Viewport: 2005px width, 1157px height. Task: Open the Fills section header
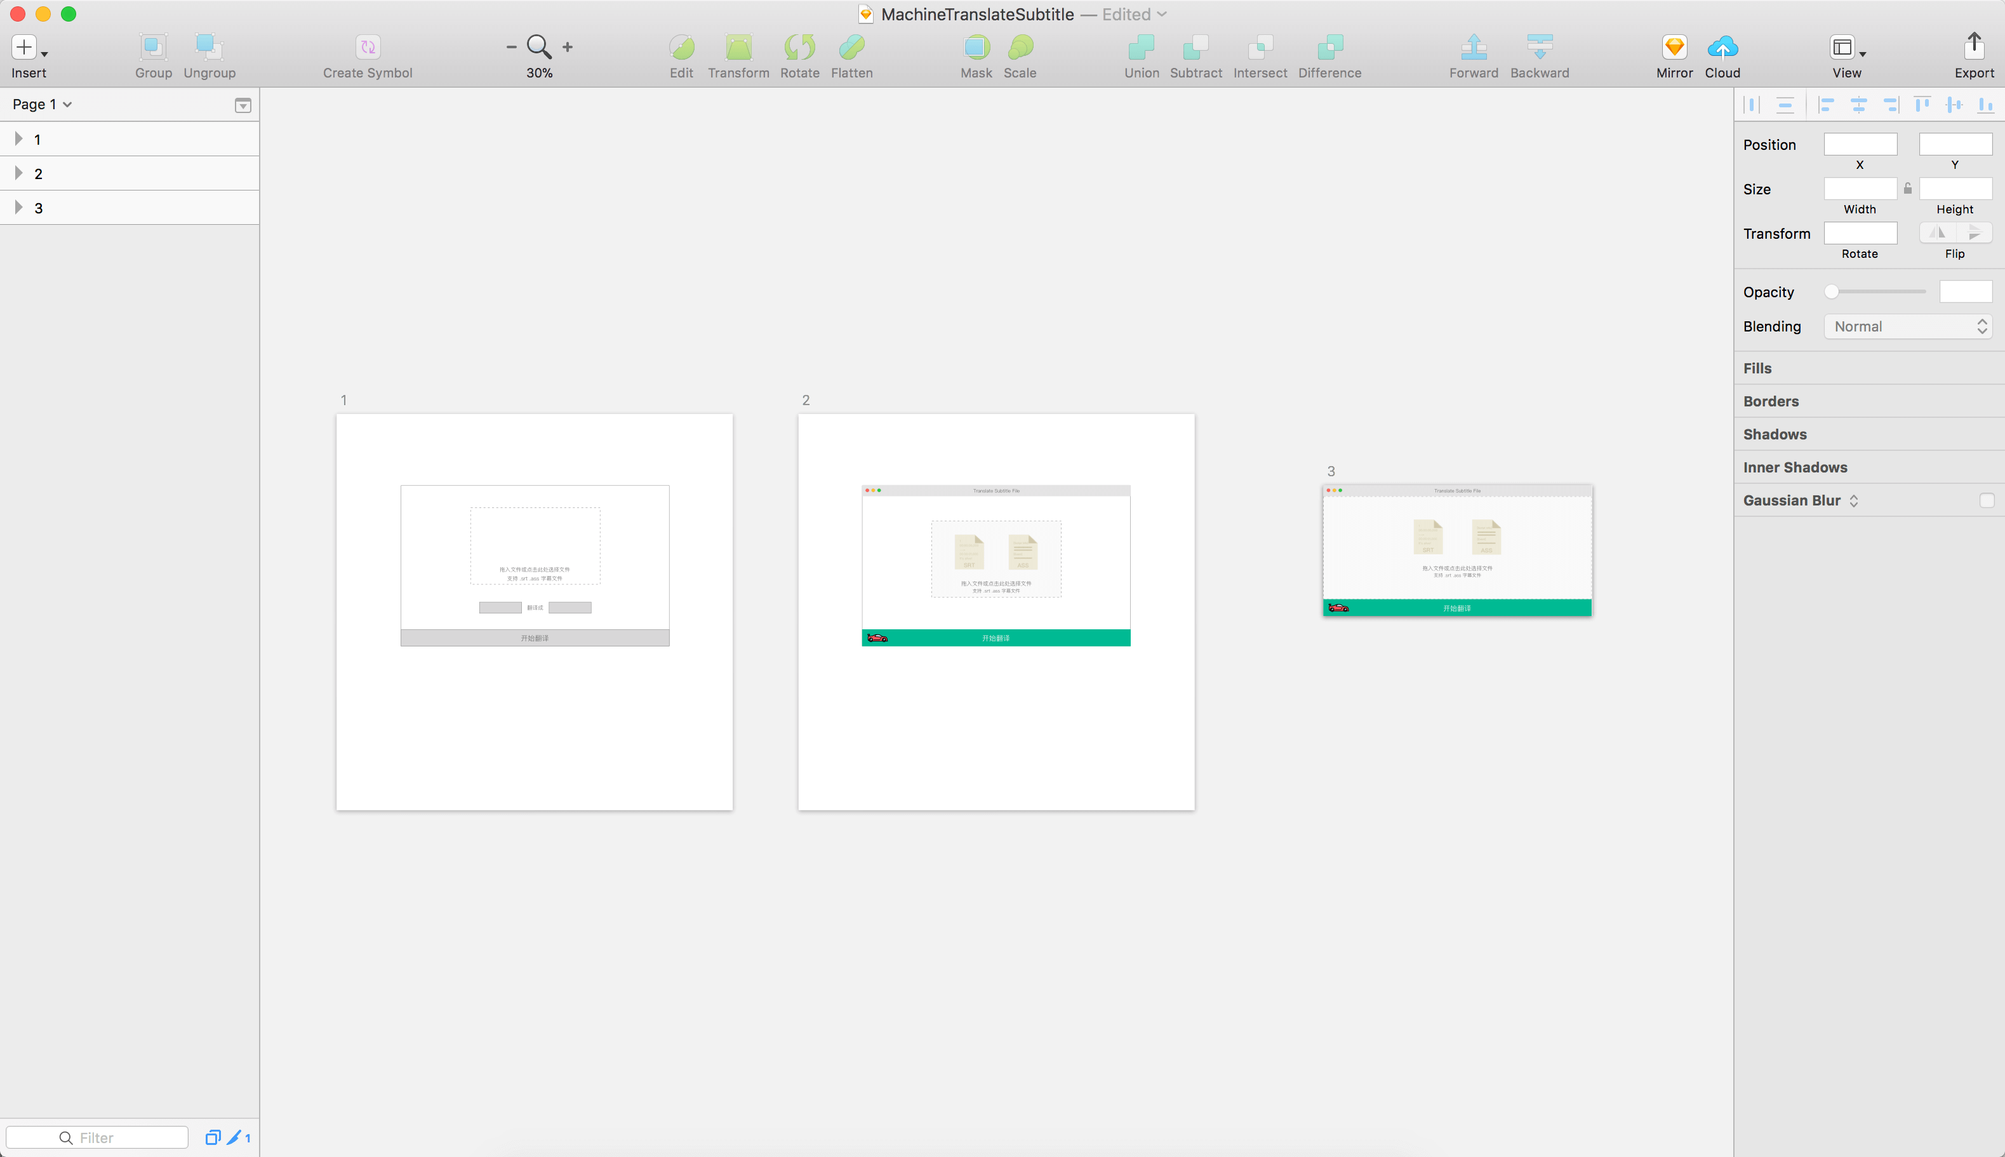(x=1758, y=368)
